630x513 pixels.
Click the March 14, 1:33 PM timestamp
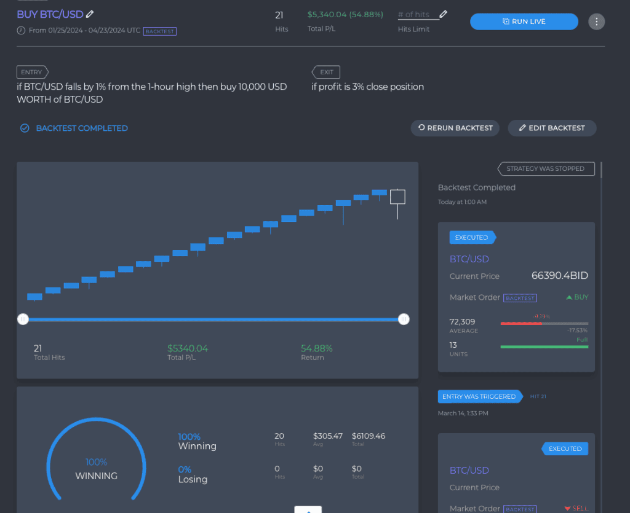pos(463,413)
